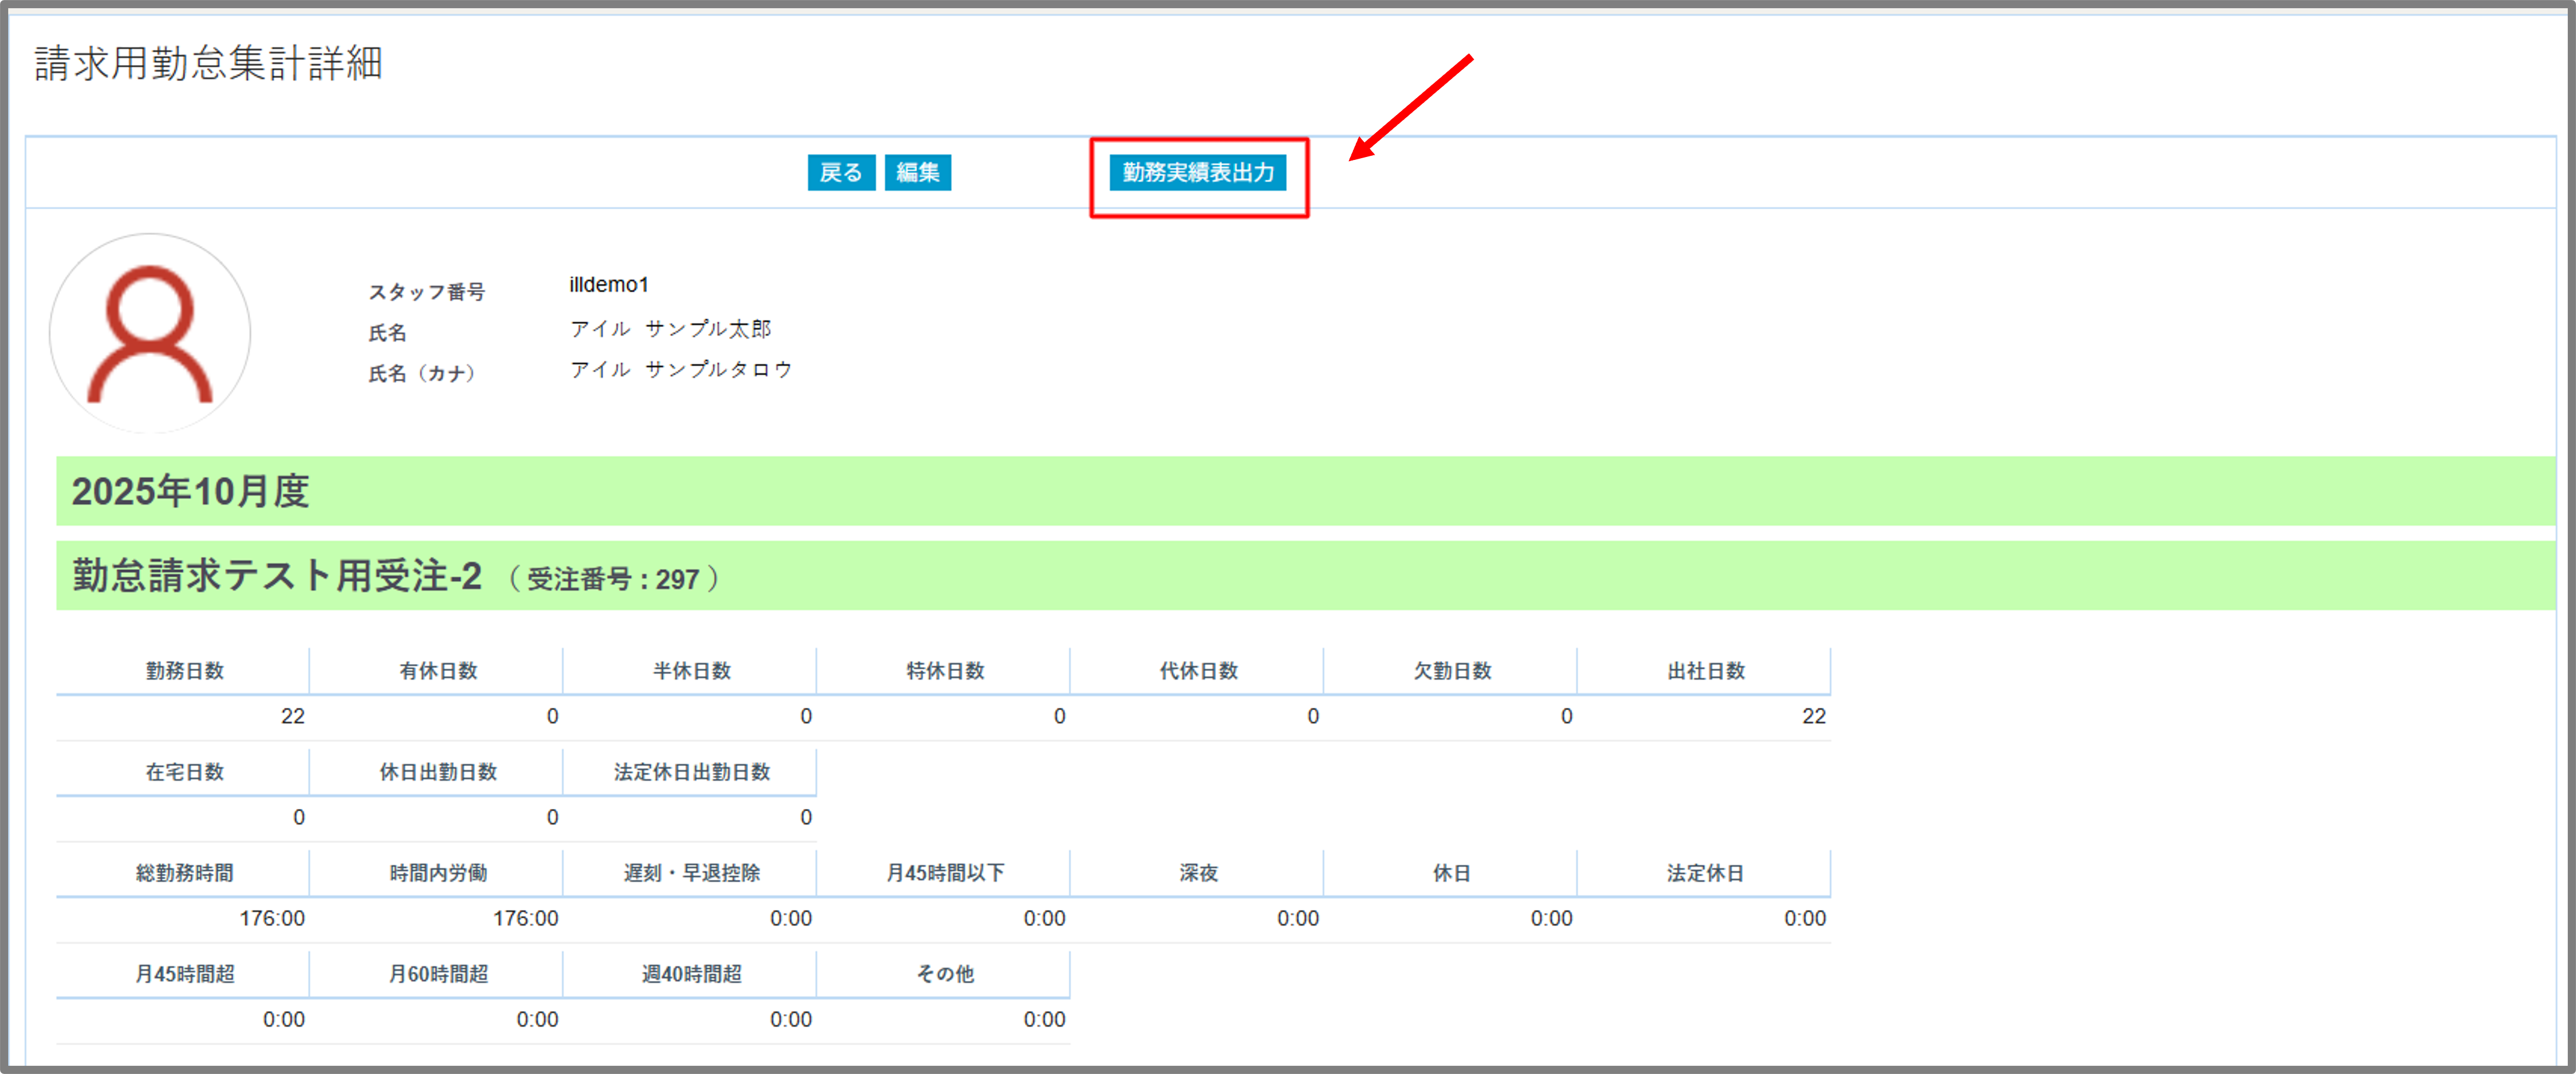Screen dimensions: 2576x1074
Task: Click the 特休日数 column header
Action: point(945,671)
